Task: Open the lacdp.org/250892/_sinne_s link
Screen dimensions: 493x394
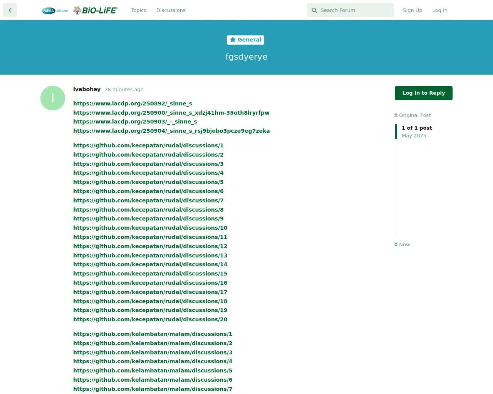Action: click(132, 104)
